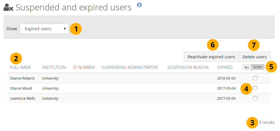Click the Delete users button
The image size is (280, 131).
(254, 57)
